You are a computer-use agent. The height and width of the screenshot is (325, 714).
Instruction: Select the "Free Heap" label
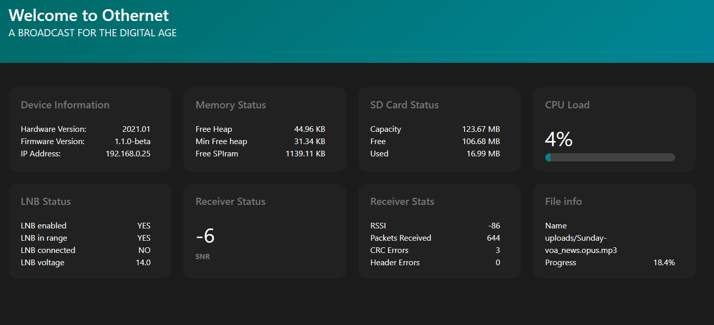pyautogui.click(x=214, y=129)
